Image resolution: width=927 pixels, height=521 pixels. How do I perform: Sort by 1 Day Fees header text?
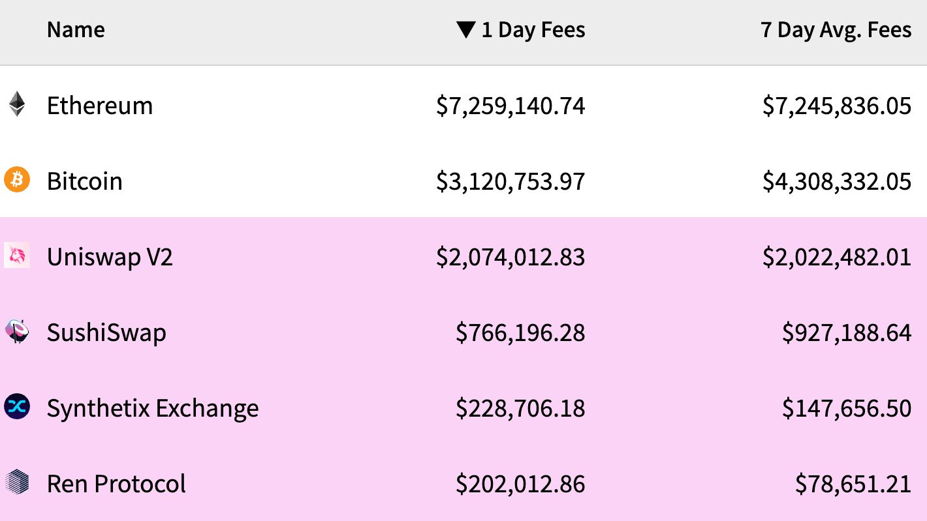[x=533, y=30]
